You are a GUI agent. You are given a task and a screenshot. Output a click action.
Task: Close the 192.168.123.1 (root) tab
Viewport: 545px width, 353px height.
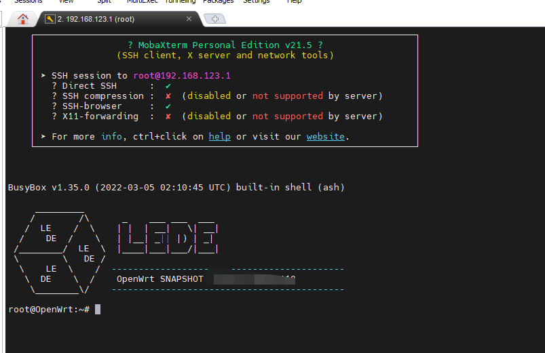pyautogui.click(x=189, y=19)
